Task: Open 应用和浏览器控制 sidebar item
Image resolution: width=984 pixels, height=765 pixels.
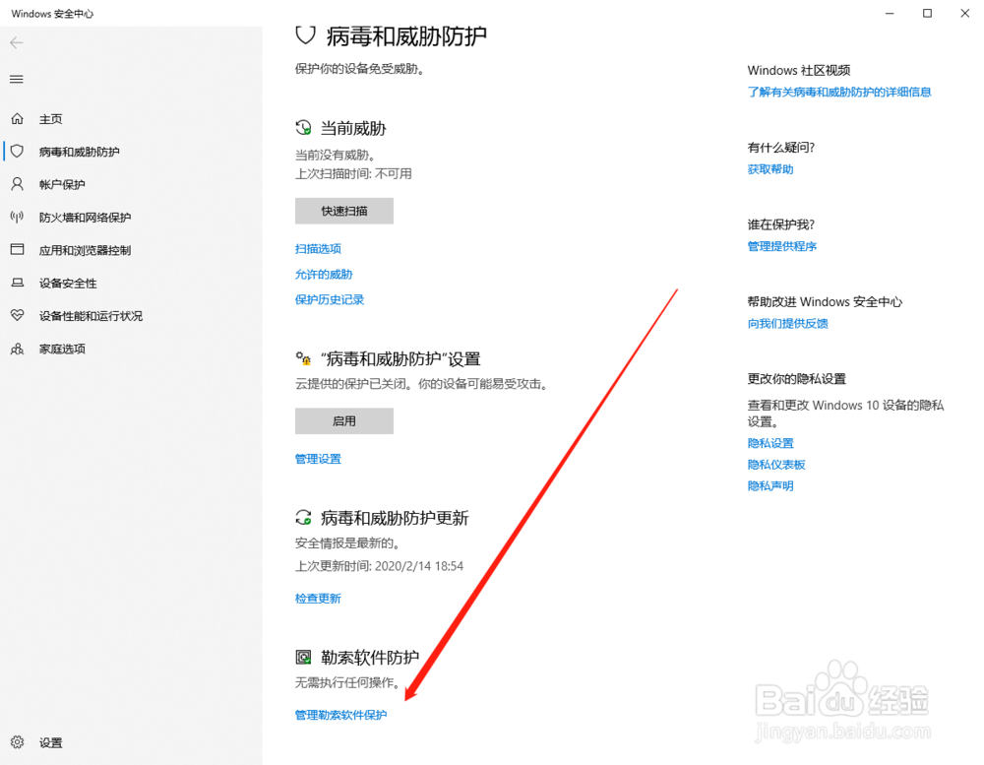Action: pos(85,250)
